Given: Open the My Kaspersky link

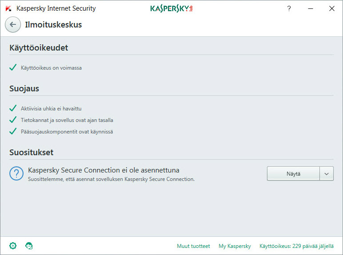Looking at the screenshot, I should (235, 246).
